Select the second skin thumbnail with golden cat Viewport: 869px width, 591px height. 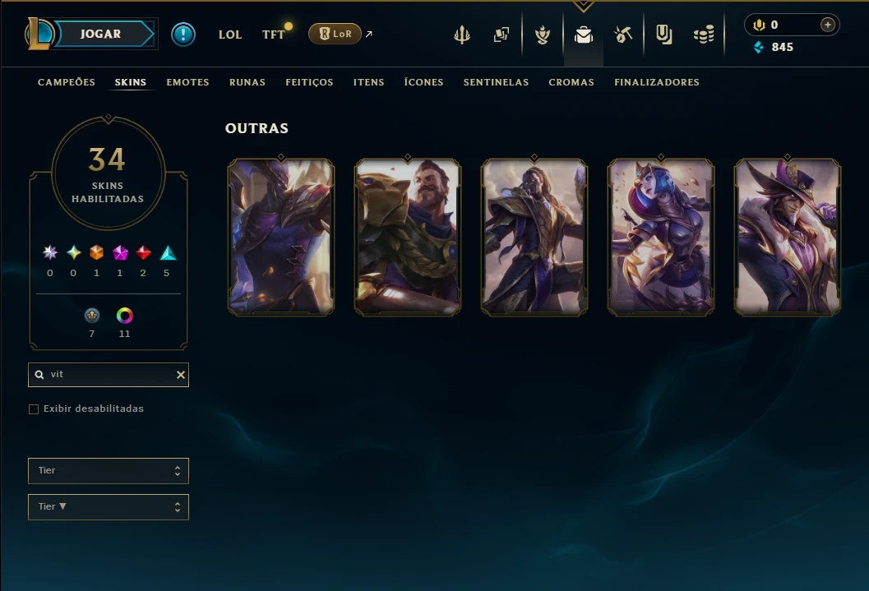(408, 237)
